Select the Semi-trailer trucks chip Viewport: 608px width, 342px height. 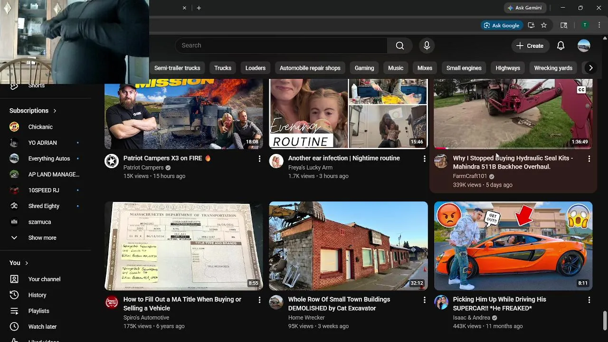pyautogui.click(x=177, y=68)
